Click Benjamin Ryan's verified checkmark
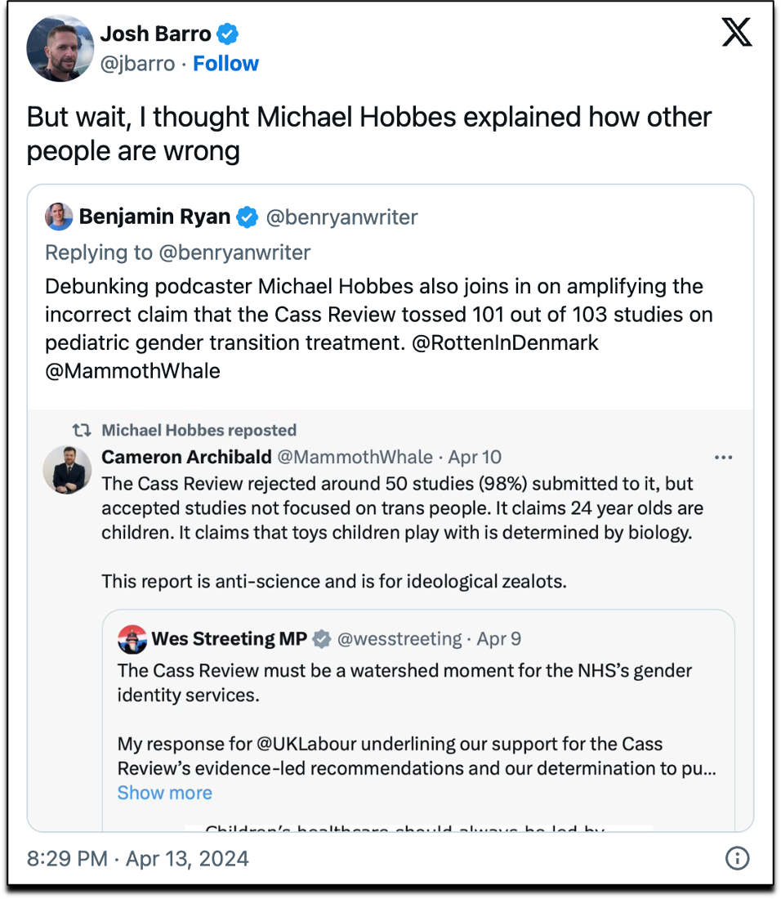 [x=247, y=217]
